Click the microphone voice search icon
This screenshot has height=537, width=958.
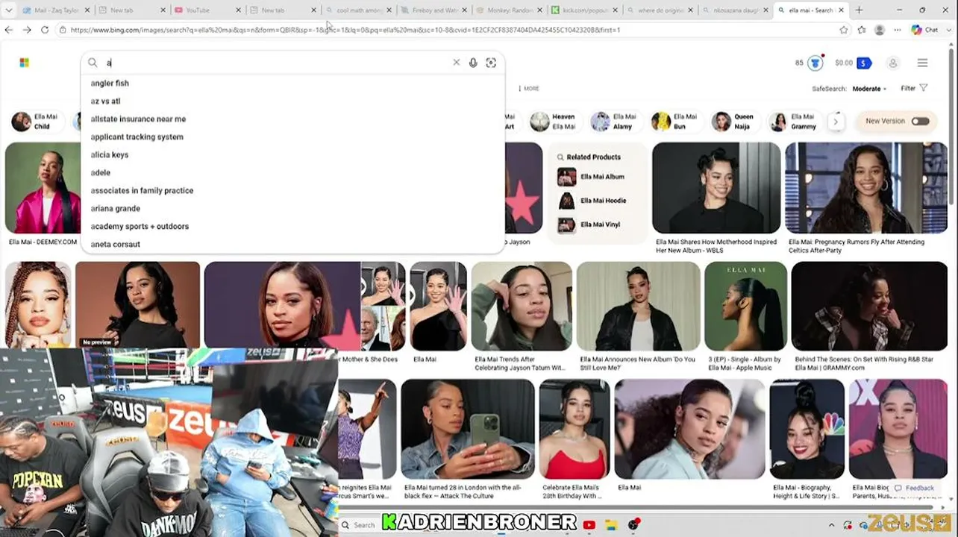click(x=473, y=63)
